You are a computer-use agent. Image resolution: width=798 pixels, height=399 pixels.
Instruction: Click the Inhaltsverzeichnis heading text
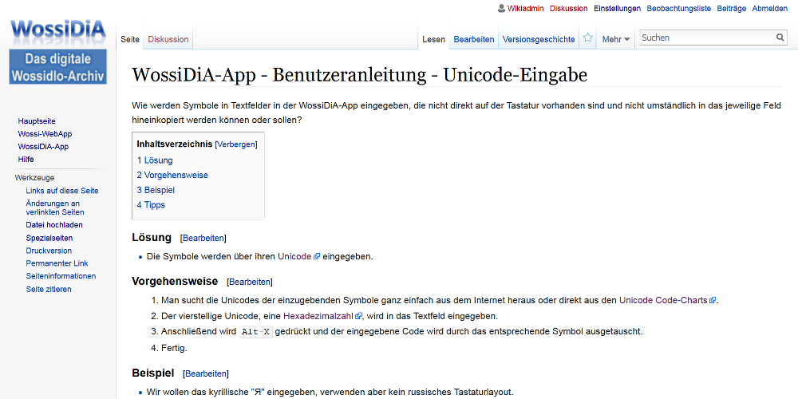coord(175,144)
